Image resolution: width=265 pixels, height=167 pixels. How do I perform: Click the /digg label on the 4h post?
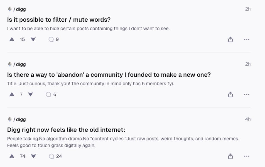click(x=19, y=119)
